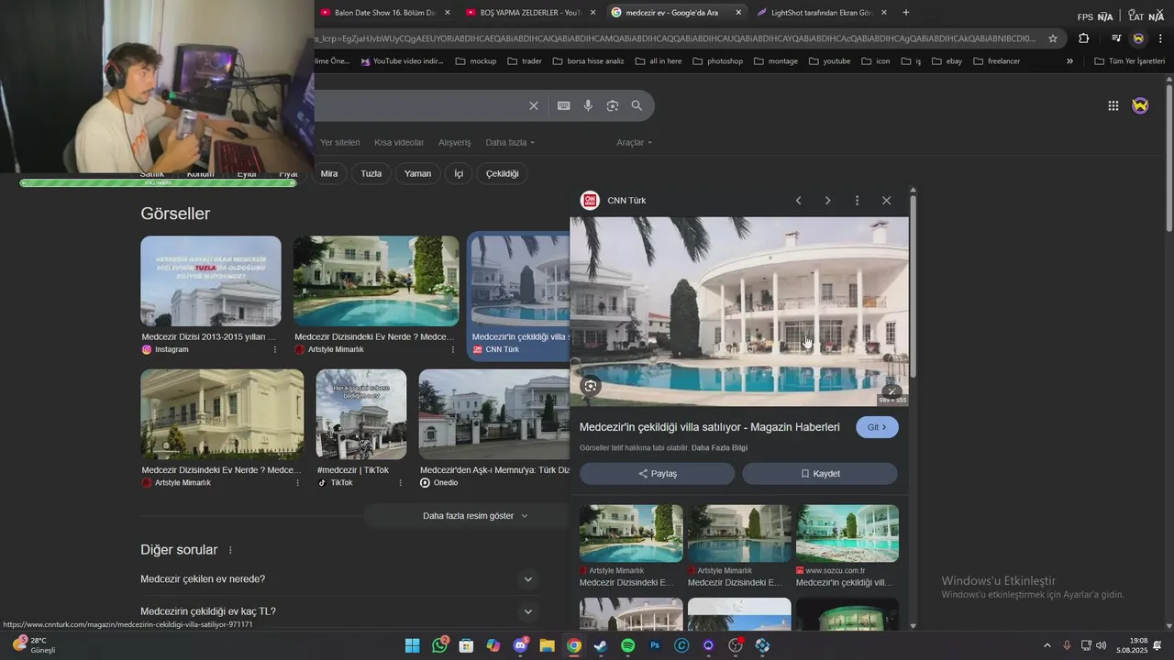Open Tüm Yer İşaretleri bookmarks folder
This screenshot has width=1174, height=660.
click(1129, 61)
